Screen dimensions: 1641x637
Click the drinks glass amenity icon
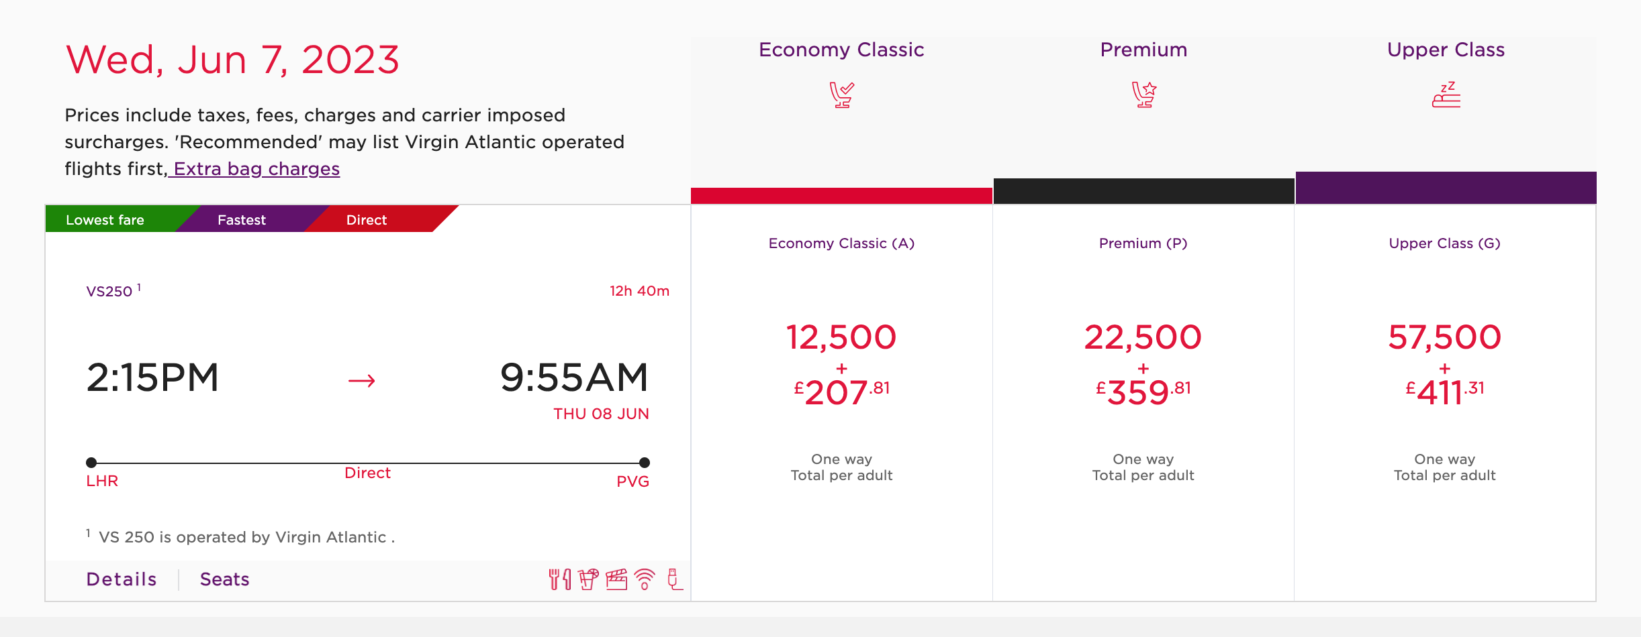(x=588, y=579)
